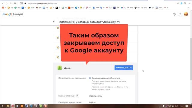The image size is (192, 108).
Task: Click the microphone tray icon
Action: [x=163, y=106]
